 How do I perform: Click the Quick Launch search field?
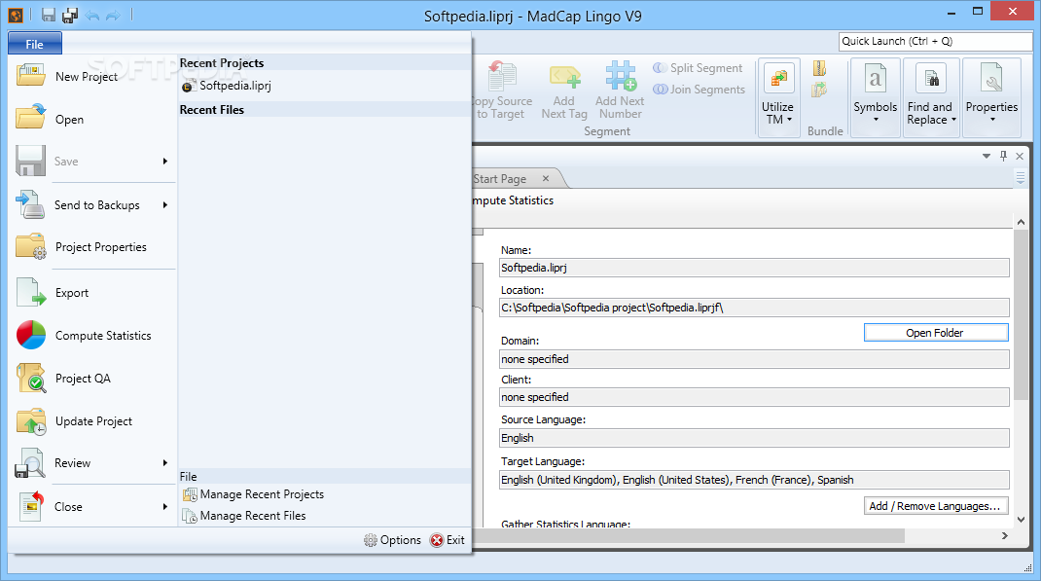[935, 41]
